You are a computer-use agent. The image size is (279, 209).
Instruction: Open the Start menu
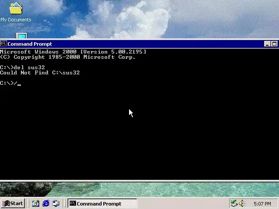coord(13,203)
